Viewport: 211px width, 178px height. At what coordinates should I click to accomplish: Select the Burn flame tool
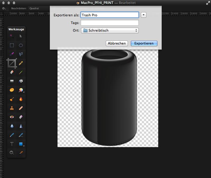click(x=21, y=99)
